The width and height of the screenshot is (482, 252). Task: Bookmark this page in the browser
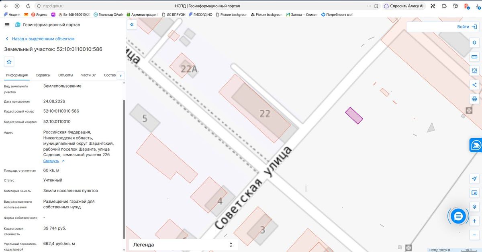tap(376, 6)
